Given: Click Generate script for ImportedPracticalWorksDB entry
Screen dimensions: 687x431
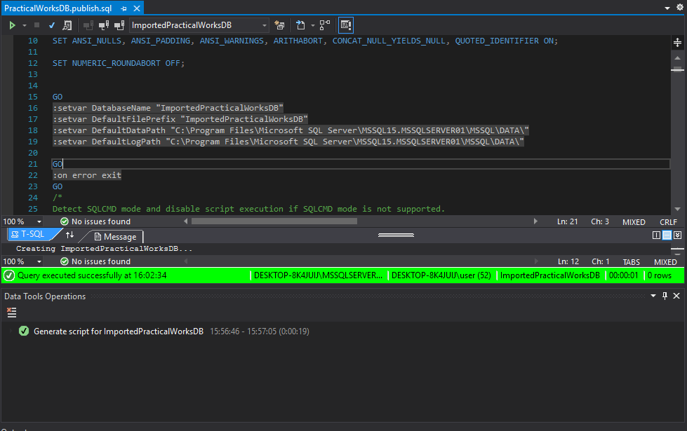Looking at the screenshot, I should pos(119,331).
